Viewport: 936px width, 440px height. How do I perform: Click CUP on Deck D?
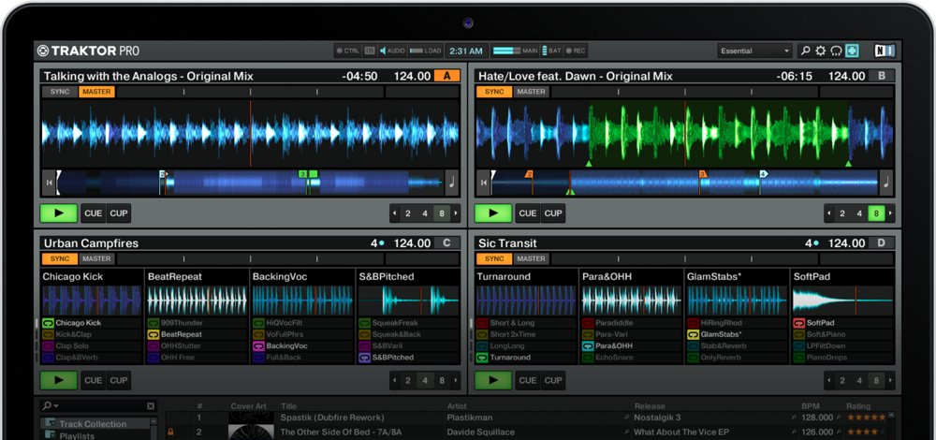click(553, 380)
